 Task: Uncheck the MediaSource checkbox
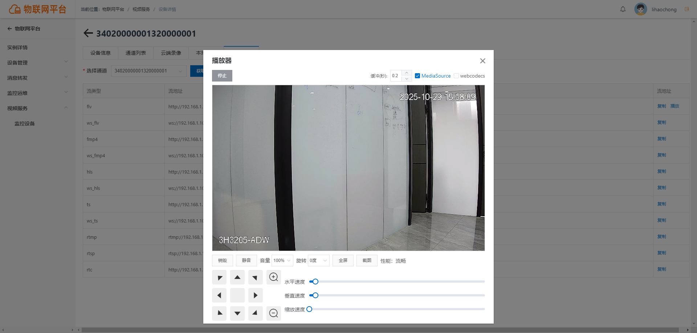(417, 76)
